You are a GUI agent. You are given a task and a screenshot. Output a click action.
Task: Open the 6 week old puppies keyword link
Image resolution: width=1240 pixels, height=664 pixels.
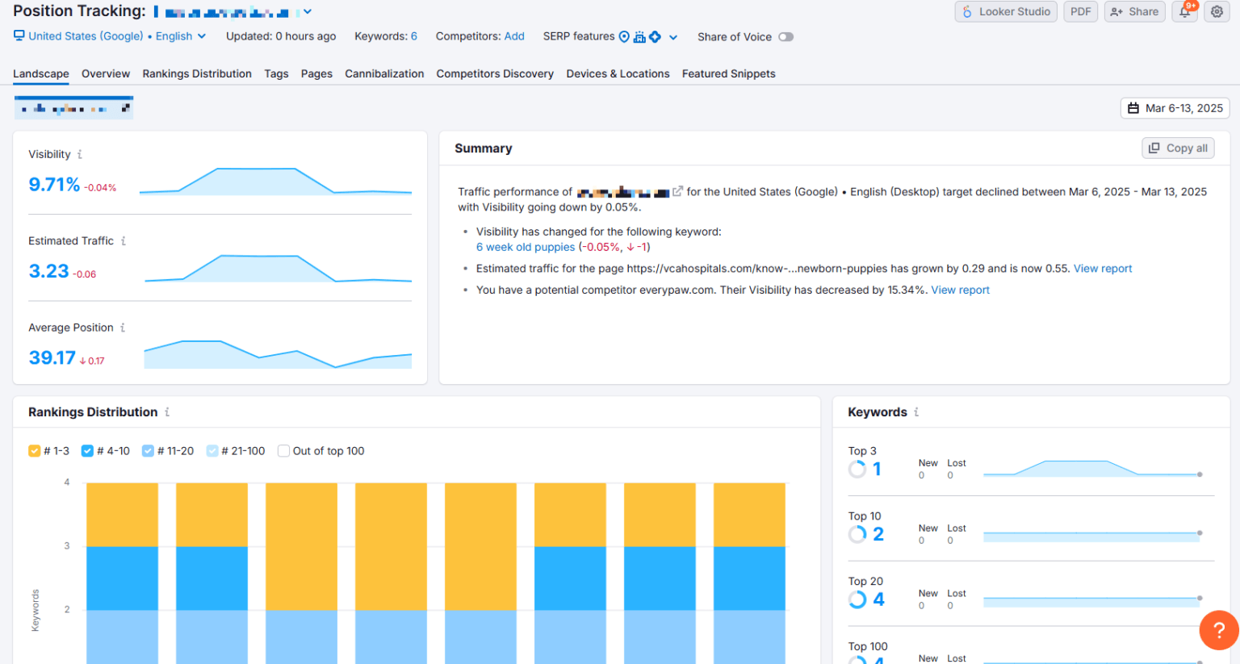(x=526, y=248)
